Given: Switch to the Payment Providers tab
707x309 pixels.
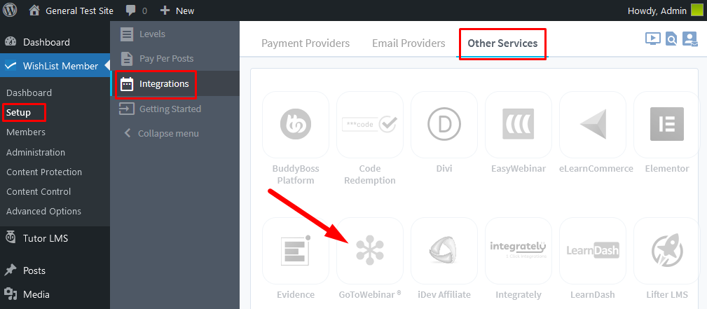Looking at the screenshot, I should (306, 43).
